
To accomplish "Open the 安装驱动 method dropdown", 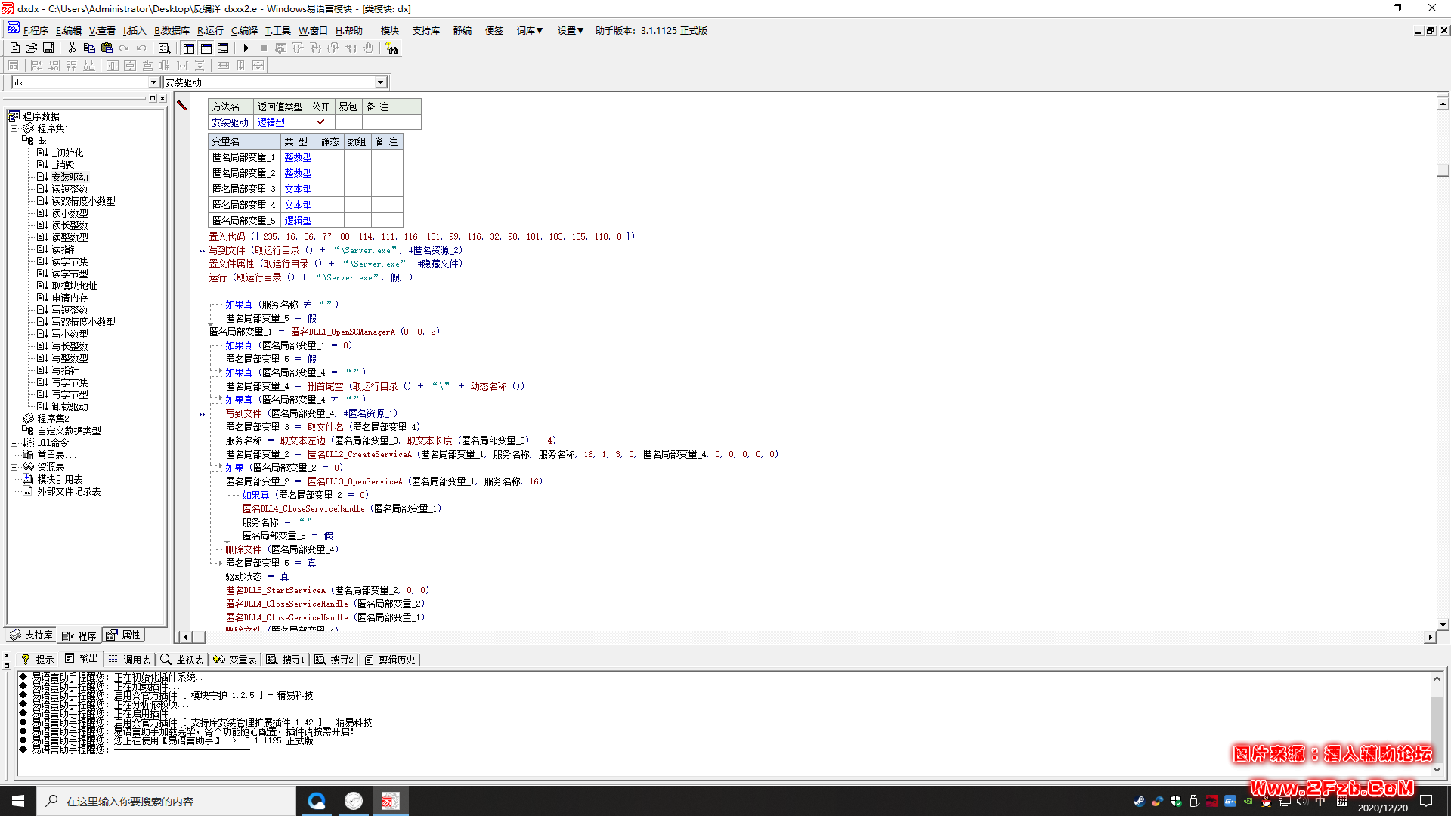I will (x=380, y=82).
